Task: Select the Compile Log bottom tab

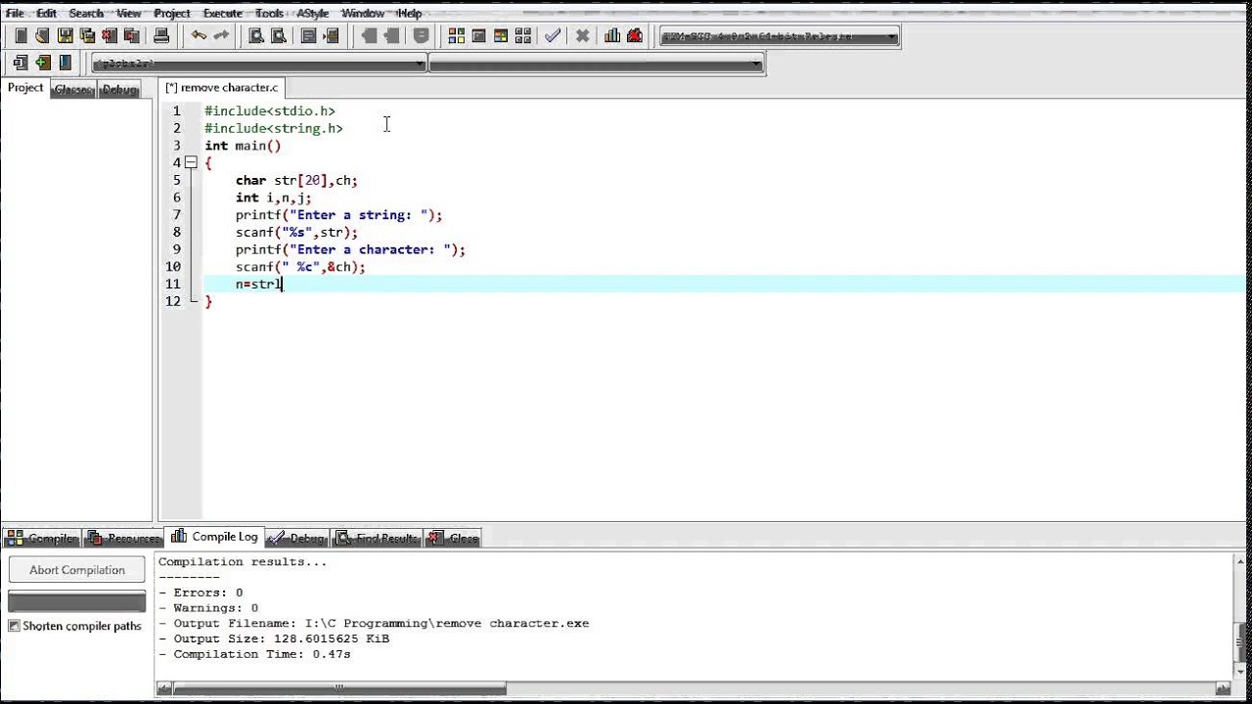Action: click(215, 537)
